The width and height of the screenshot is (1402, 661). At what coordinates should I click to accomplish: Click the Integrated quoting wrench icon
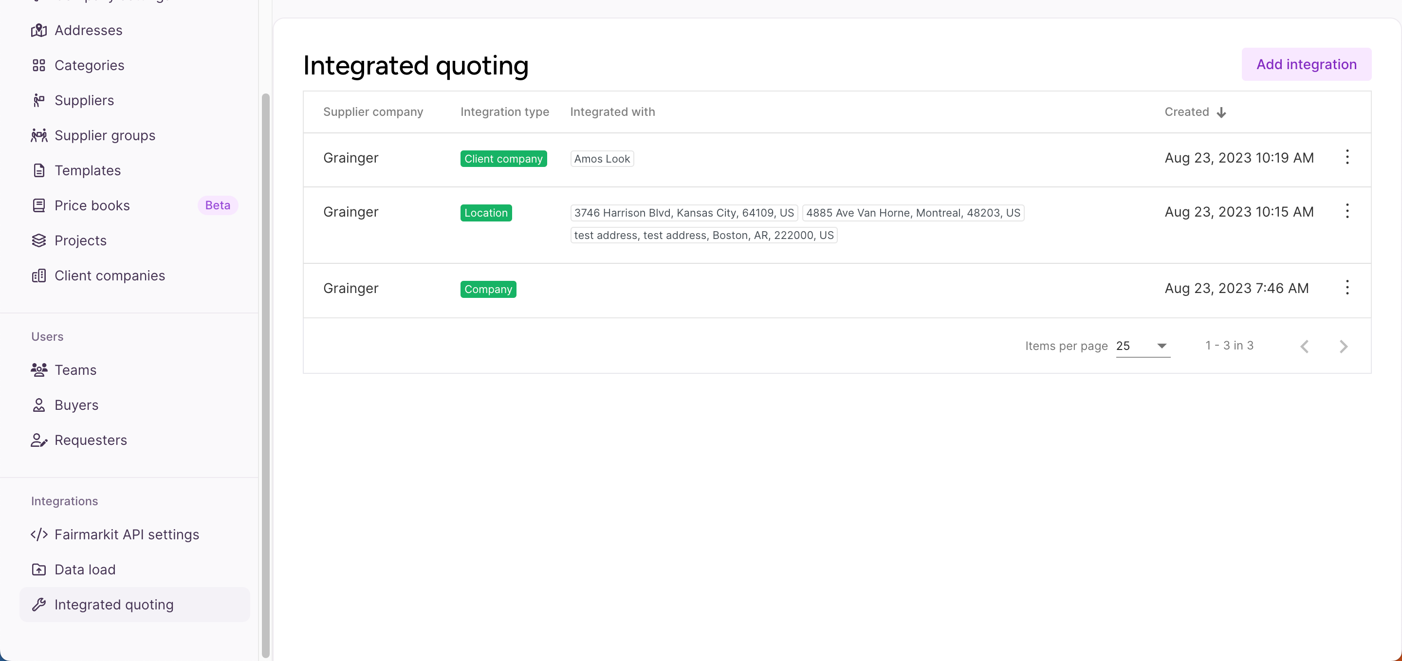38,605
